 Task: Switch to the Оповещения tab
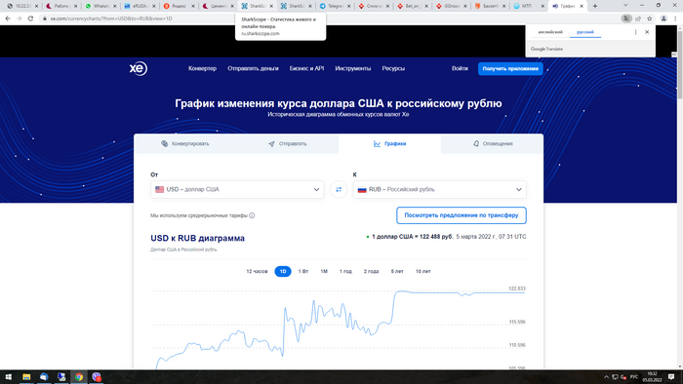click(x=492, y=144)
